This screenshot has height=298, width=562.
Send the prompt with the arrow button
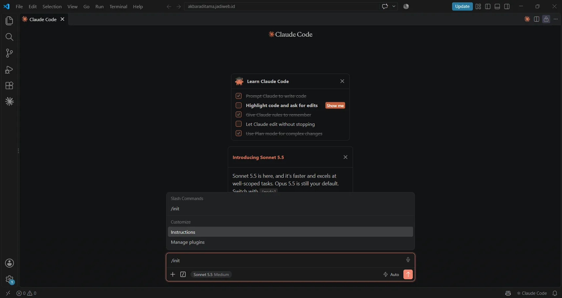408,275
